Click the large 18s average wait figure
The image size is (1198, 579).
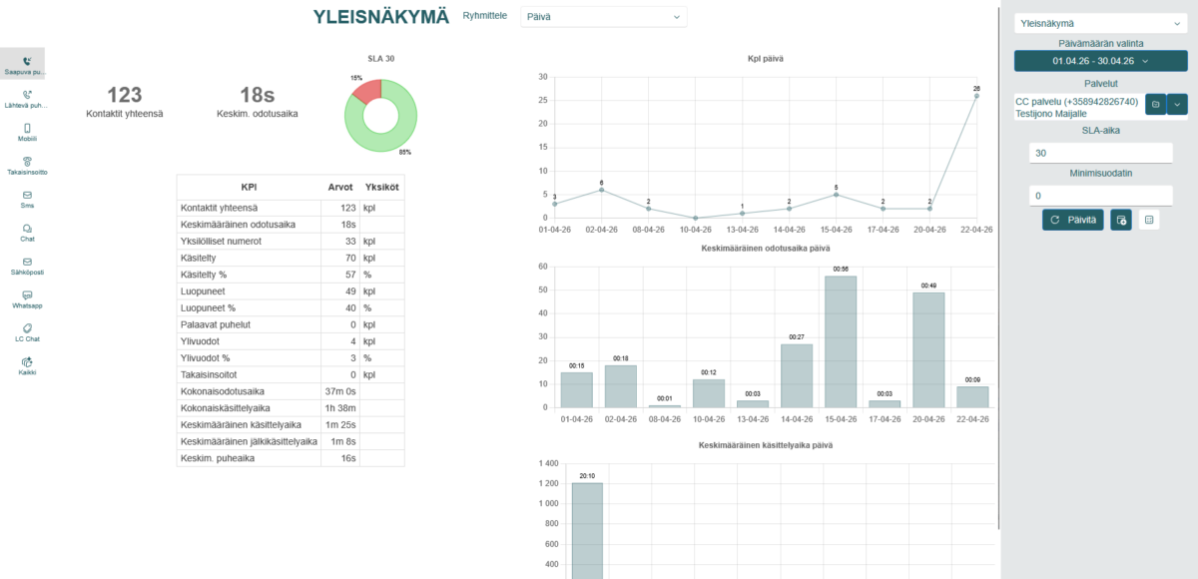(x=257, y=95)
